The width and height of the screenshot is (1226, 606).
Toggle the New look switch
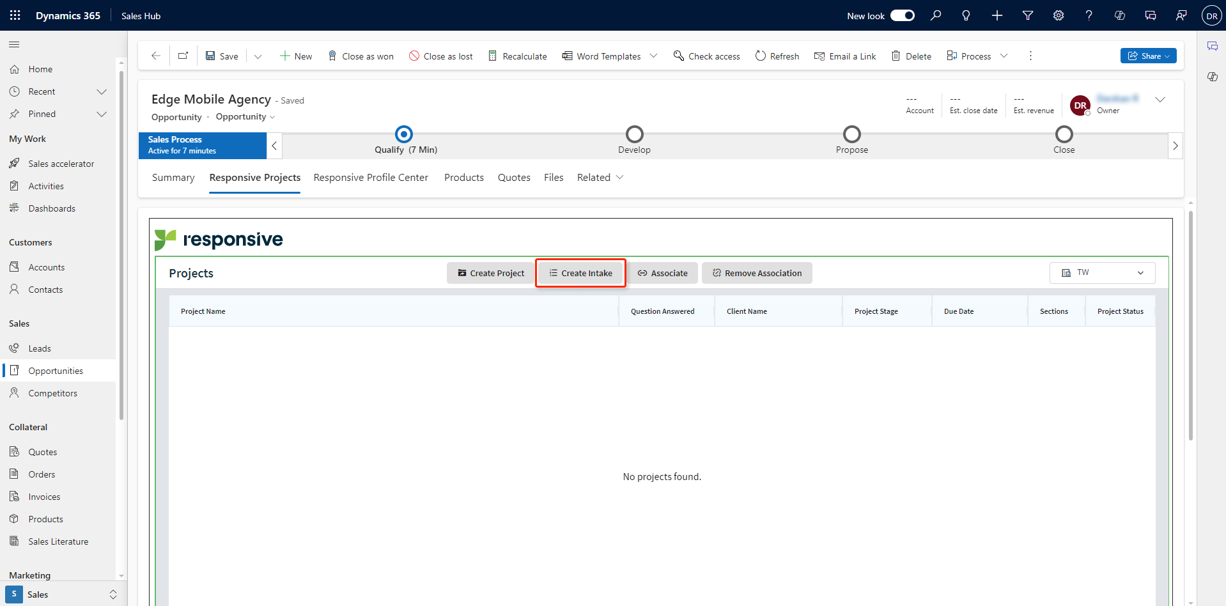coord(903,15)
